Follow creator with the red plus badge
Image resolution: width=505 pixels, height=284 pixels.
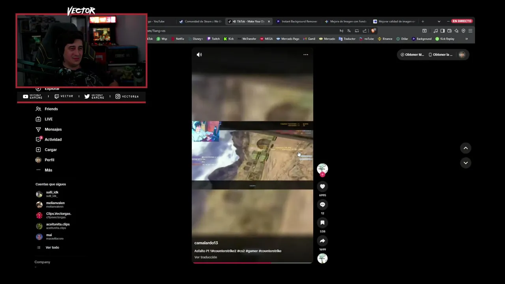(x=322, y=174)
